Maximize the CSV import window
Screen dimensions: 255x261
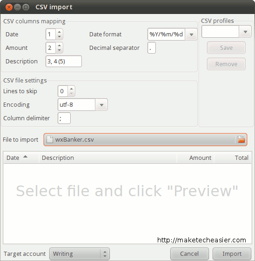point(26,7)
